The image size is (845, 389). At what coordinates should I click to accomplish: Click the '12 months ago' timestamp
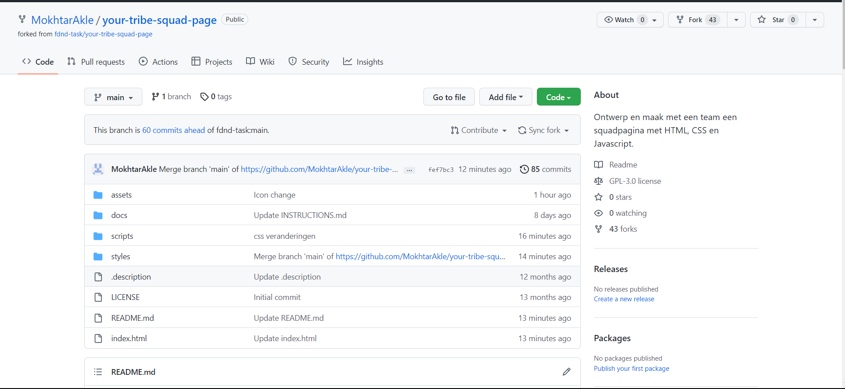545,277
